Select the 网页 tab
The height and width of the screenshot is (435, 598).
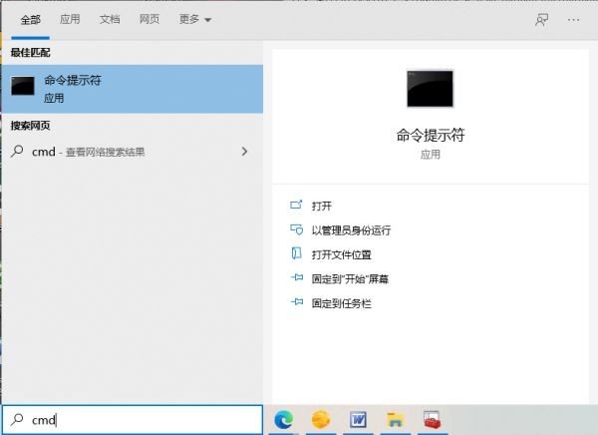point(149,19)
